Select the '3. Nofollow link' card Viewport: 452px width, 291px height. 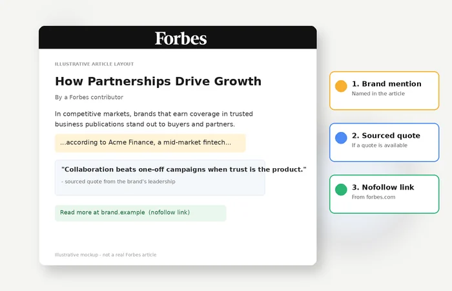click(x=384, y=194)
